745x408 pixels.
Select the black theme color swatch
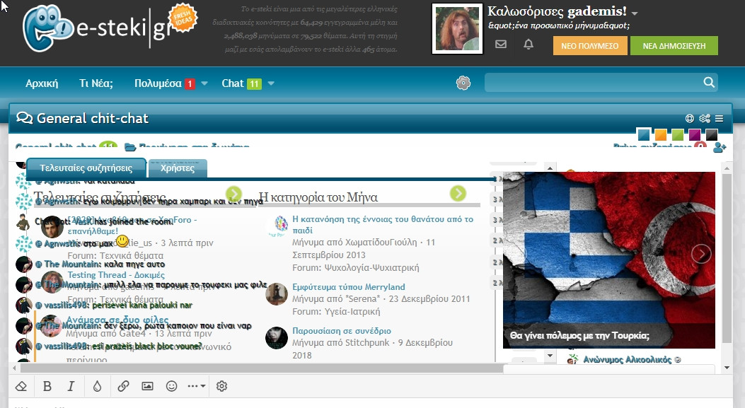711,135
